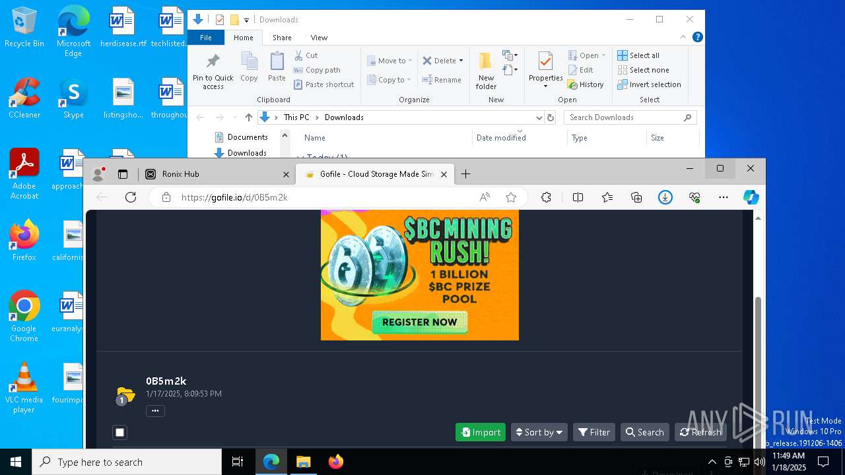The height and width of the screenshot is (475, 845).
Task: Click Rename in the Organize group
Action: pyautogui.click(x=442, y=80)
